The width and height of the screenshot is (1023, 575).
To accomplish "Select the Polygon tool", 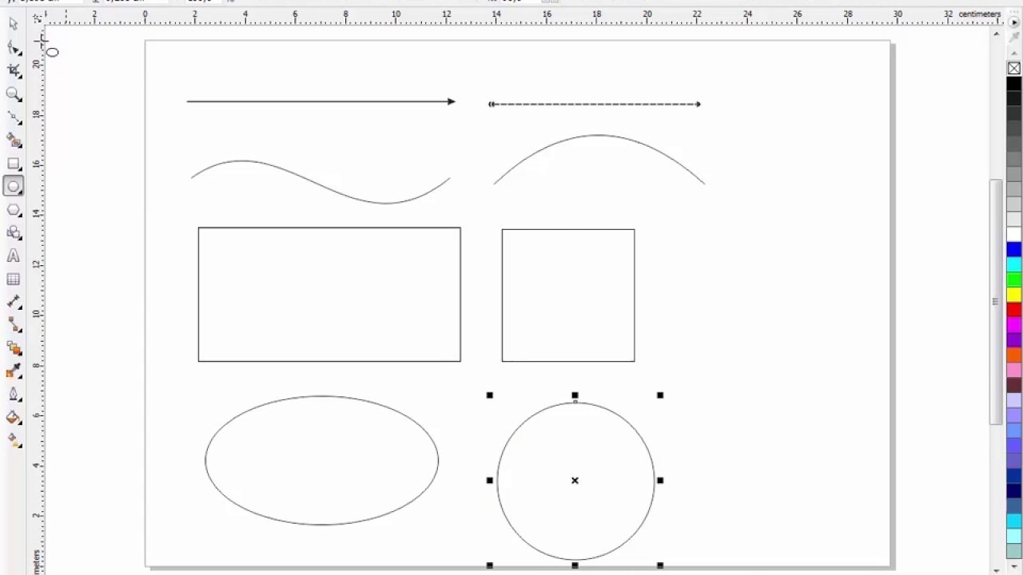I will [x=13, y=210].
